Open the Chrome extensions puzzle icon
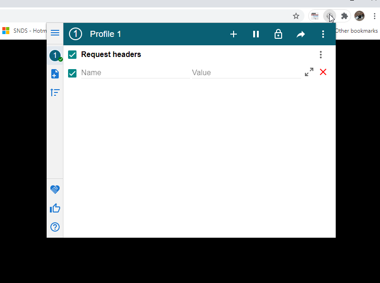Image resolution: width=380 pixels, height=283 pixels. click(x=345, y=16)
